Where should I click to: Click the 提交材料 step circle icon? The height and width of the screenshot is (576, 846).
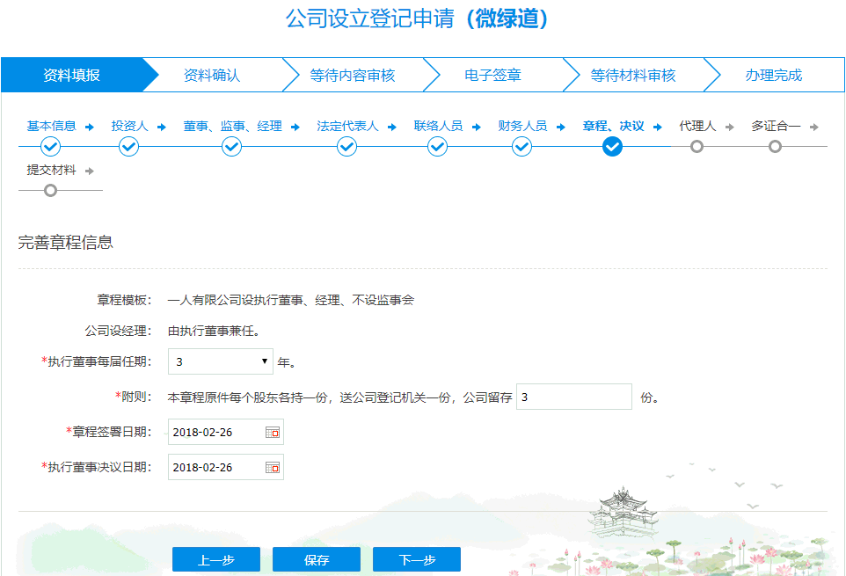(x=49, y=190)
